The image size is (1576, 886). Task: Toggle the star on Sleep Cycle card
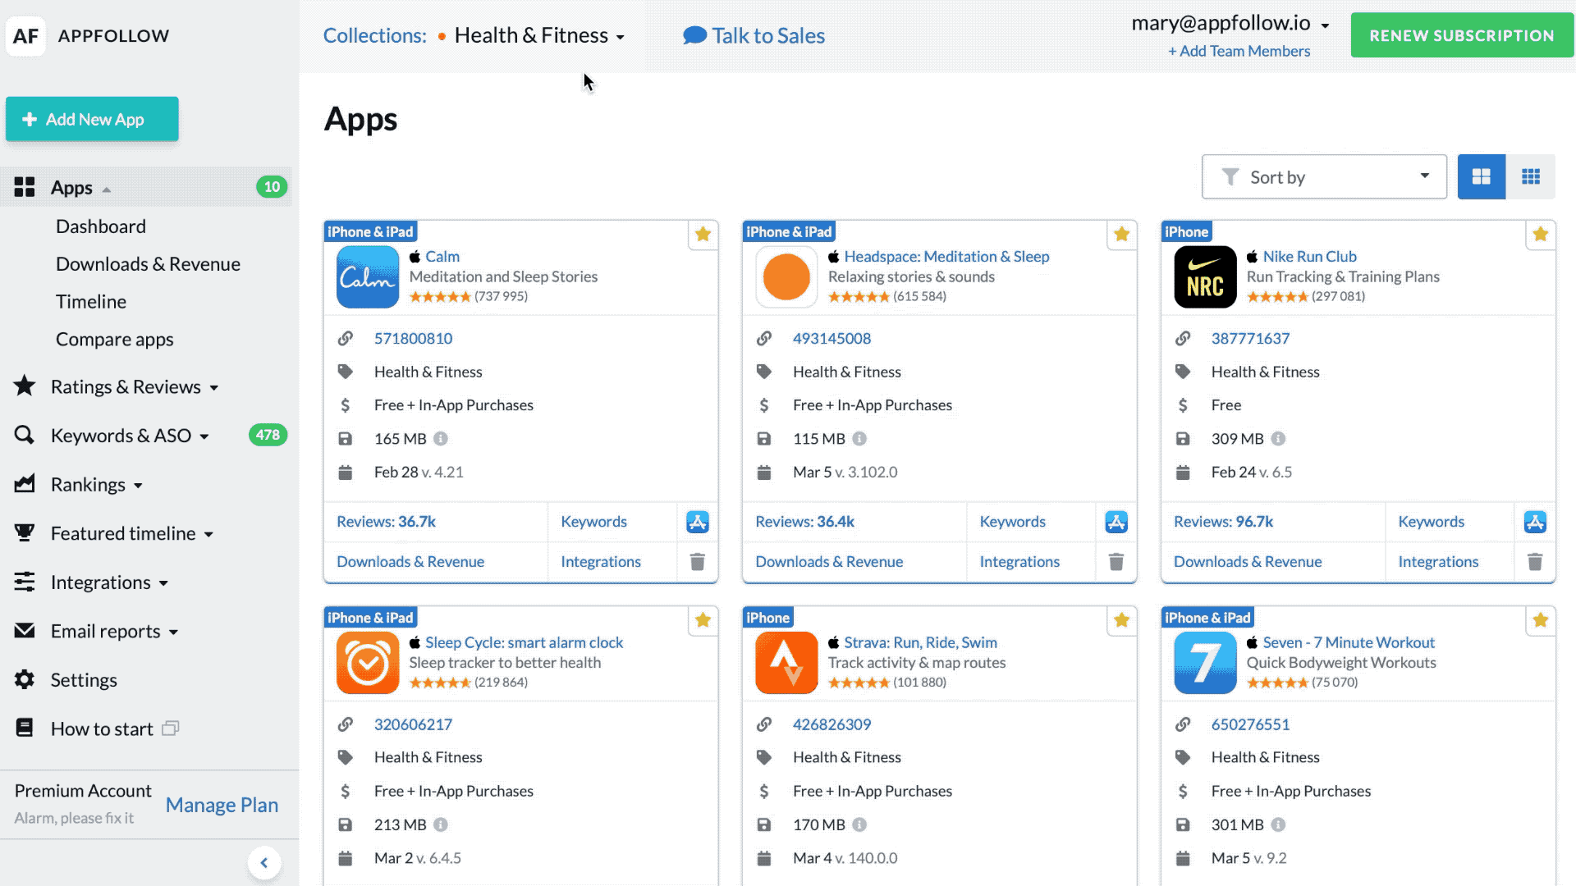tap(703, 620)
